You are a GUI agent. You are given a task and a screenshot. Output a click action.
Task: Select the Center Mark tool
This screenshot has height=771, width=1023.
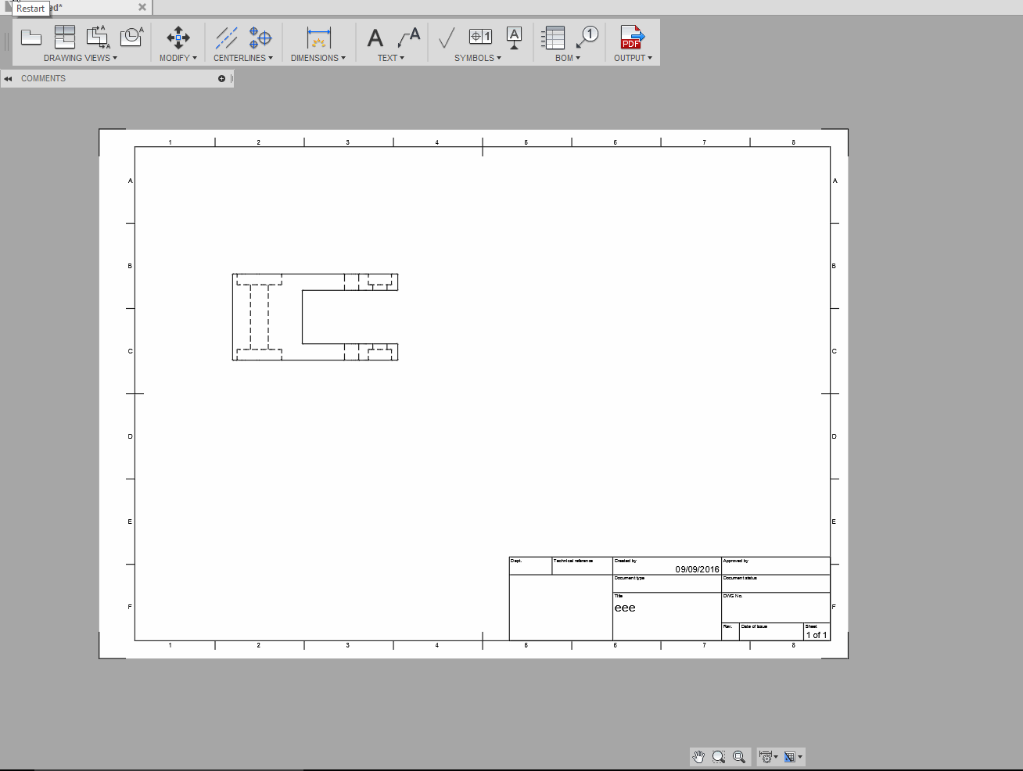[x=260, y=38]
